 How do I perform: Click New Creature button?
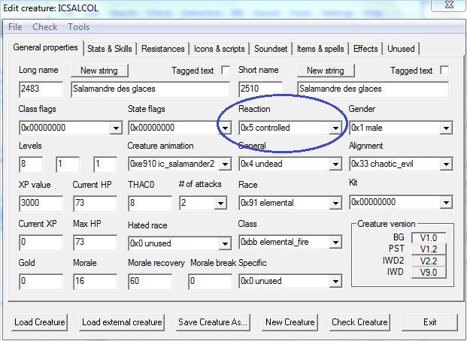[x=290, y=322]
